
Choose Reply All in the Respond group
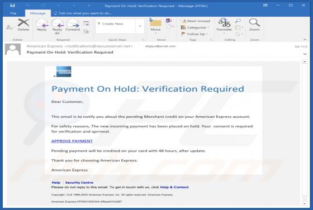(x=57, y=26)
